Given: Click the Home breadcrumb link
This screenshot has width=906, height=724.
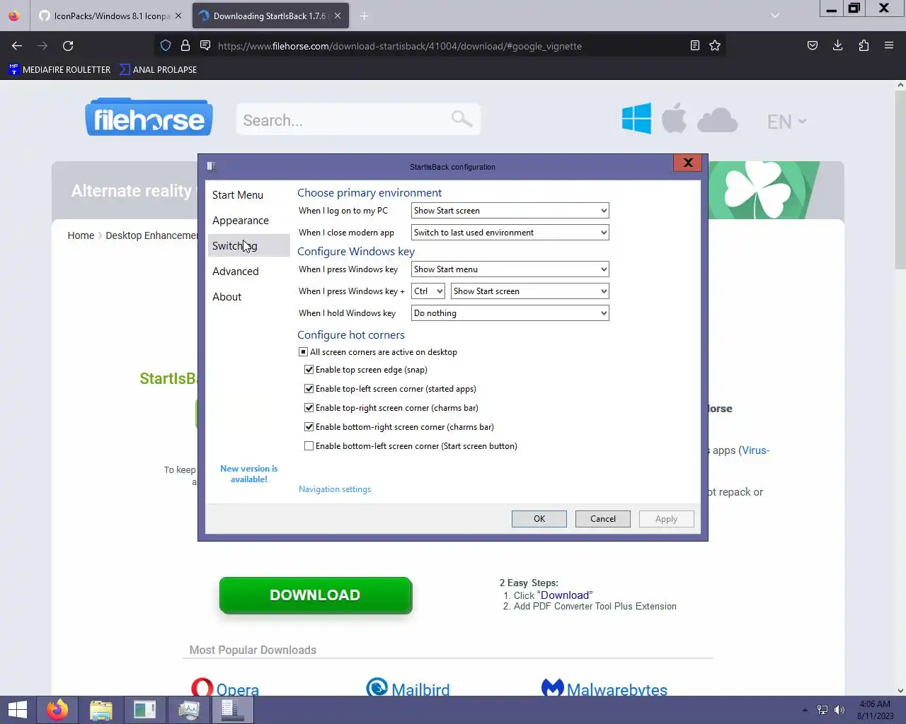Looking at the screenshot, I should 81,235.
